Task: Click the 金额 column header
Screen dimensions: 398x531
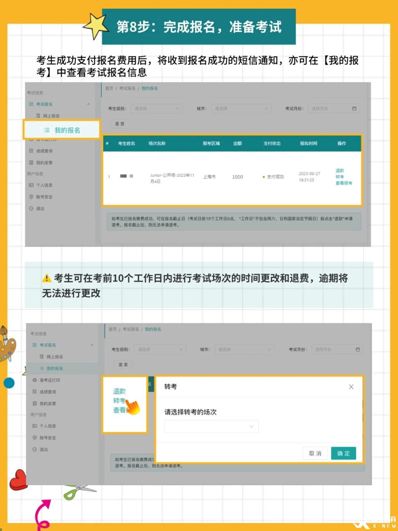Action: [x=238, y=144]
